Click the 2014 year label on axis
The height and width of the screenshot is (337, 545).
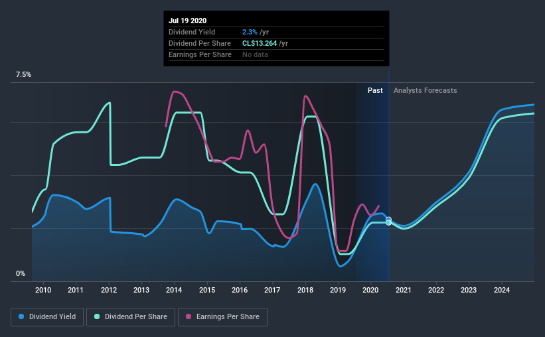pos(174,290)
